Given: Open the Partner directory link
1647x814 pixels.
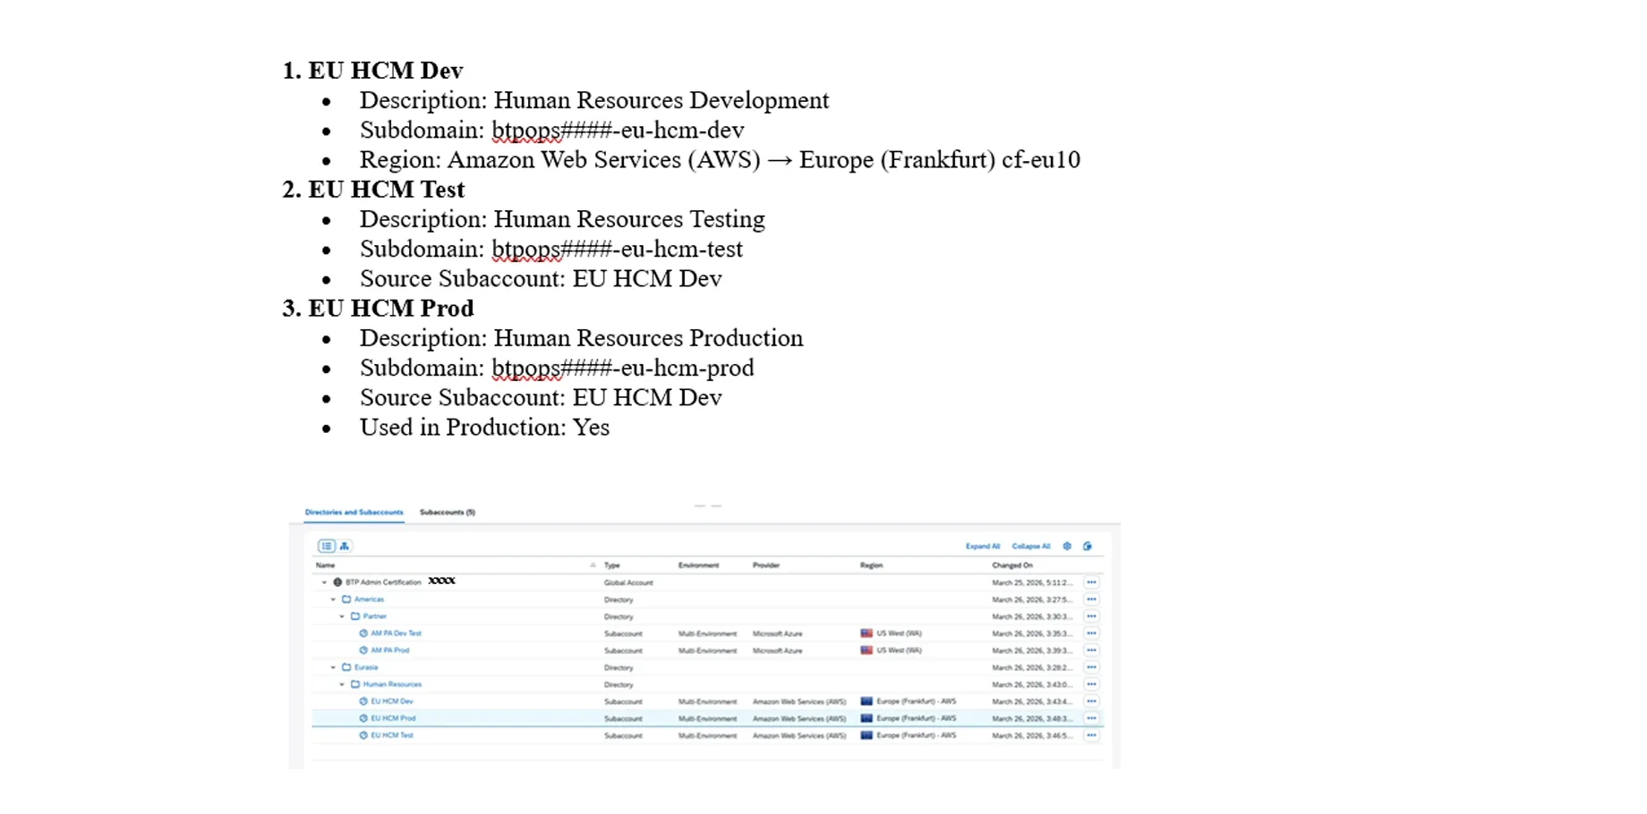Looking at the screenshot, I should pyautogui.click(x=375, y=616).
